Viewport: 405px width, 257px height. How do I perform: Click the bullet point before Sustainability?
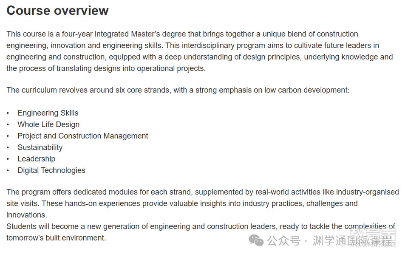[x=8, y=147]
